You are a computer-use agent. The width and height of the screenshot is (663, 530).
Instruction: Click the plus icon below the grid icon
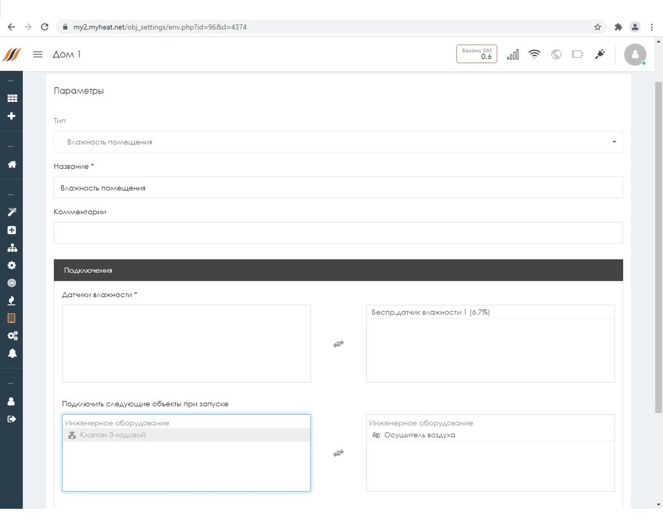click(x=12, y=116)
